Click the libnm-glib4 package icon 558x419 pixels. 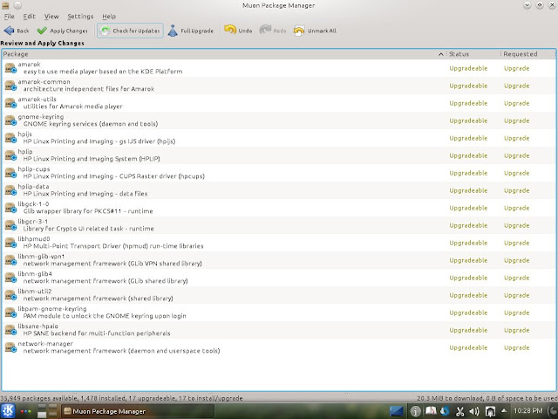[10, 278]
